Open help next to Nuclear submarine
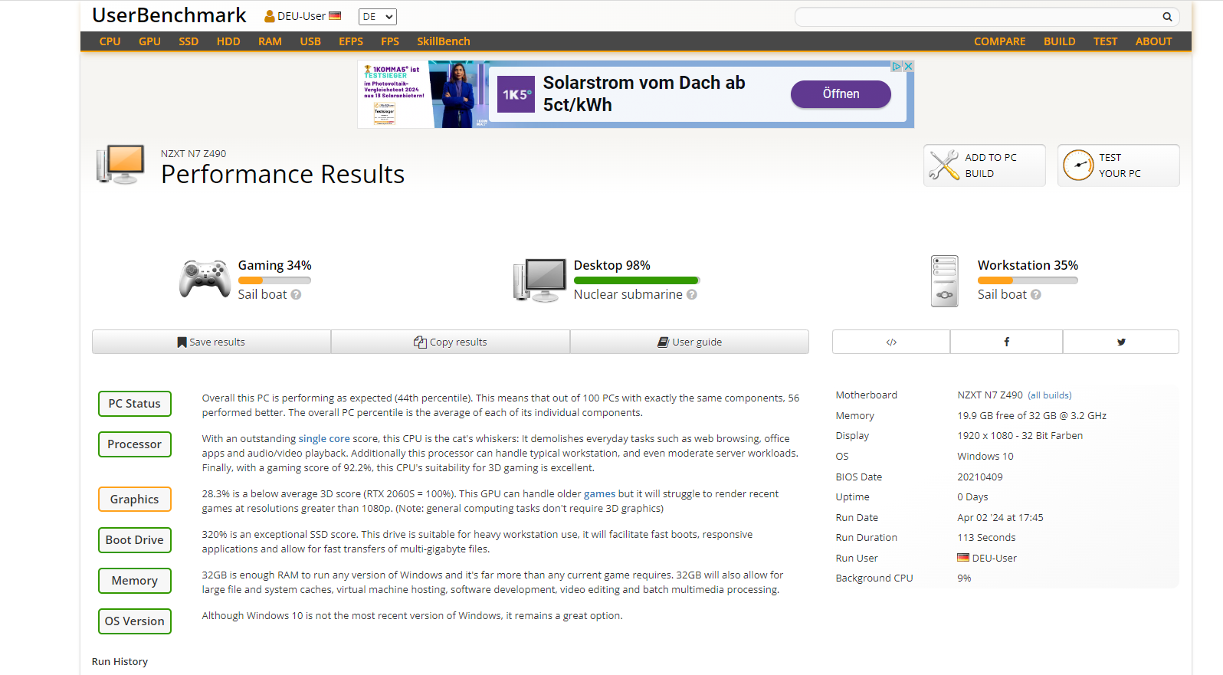This screenshot has height=675, width=1223. coord(692,294)
